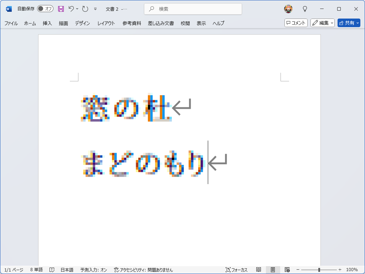This screenshot has height=274, width=365.
Task: Open Focus mode from the status bar
Action: point(236,270)
